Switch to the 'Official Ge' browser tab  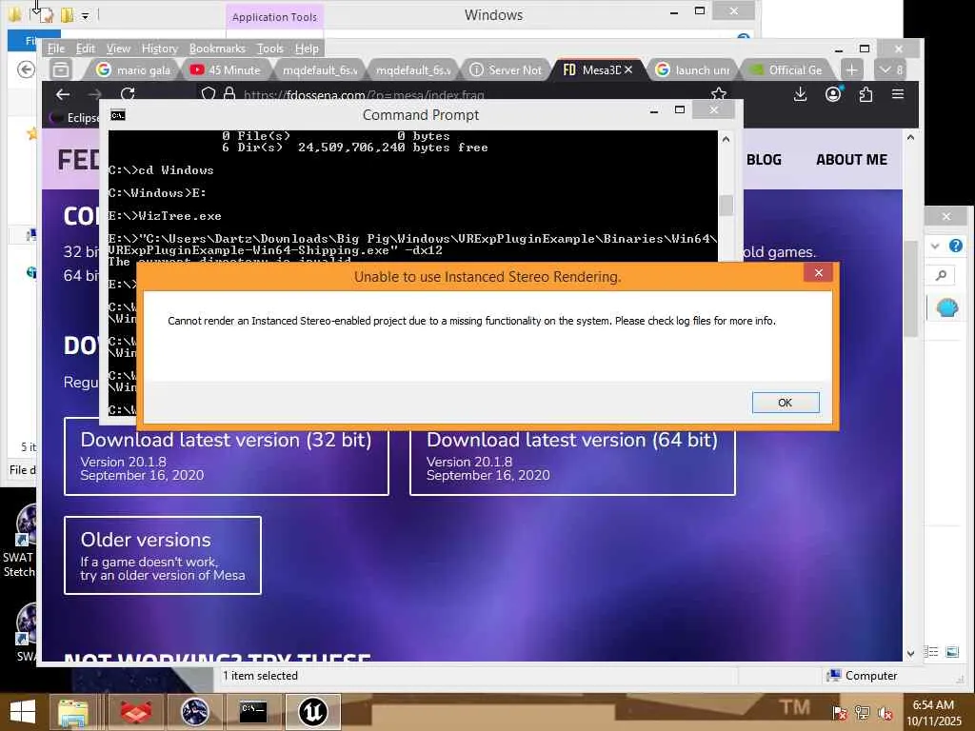click(x=786, y=69)
